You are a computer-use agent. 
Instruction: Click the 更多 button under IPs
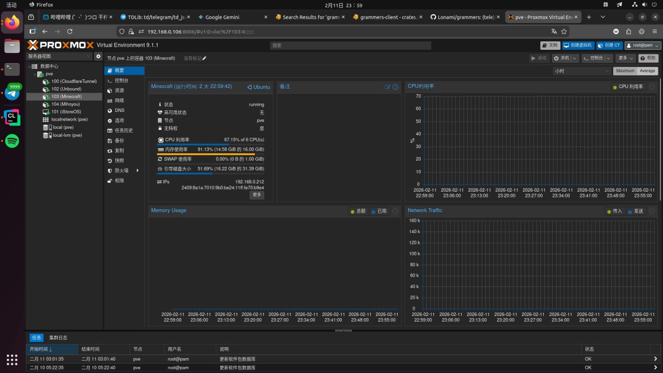pos(257,195)
